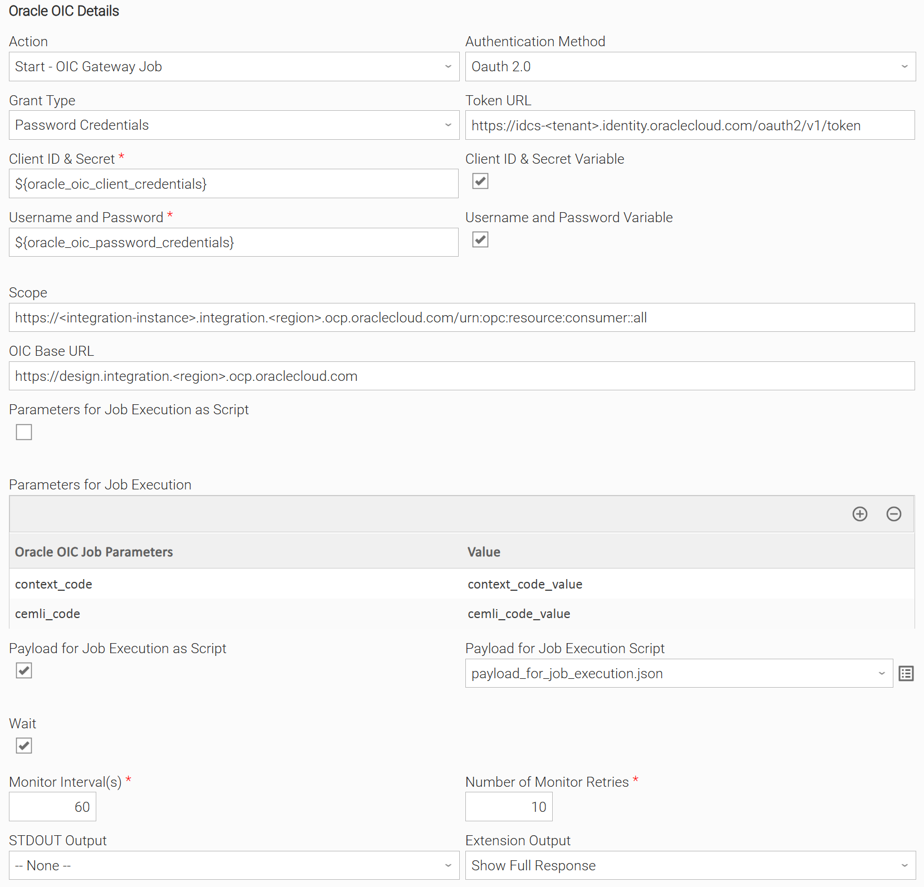Image resolution: width=924 pixels, height=887 pixels.
Task: Select the context_code_value cell
Action: (x=688, y=584)
